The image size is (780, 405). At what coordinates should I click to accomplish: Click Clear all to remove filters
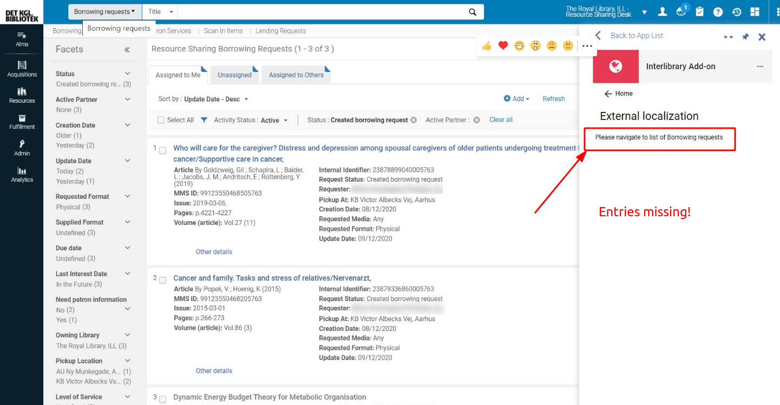[501, 119]
